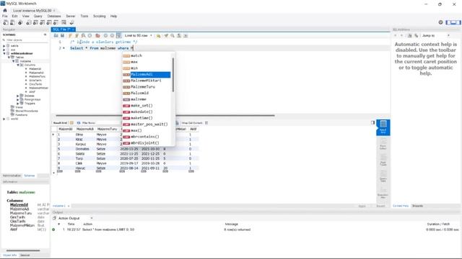The width and height of the screenshot is (462, 259).
Task: Click the invisible characters icon in editor toolbar
Action: point(179,35)
